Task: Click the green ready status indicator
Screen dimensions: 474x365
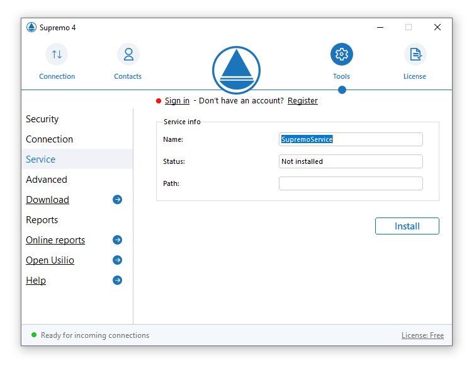Action: [x=34, y=335]
